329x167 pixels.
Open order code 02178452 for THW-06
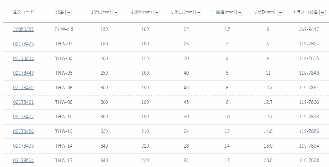pos(23,88)
